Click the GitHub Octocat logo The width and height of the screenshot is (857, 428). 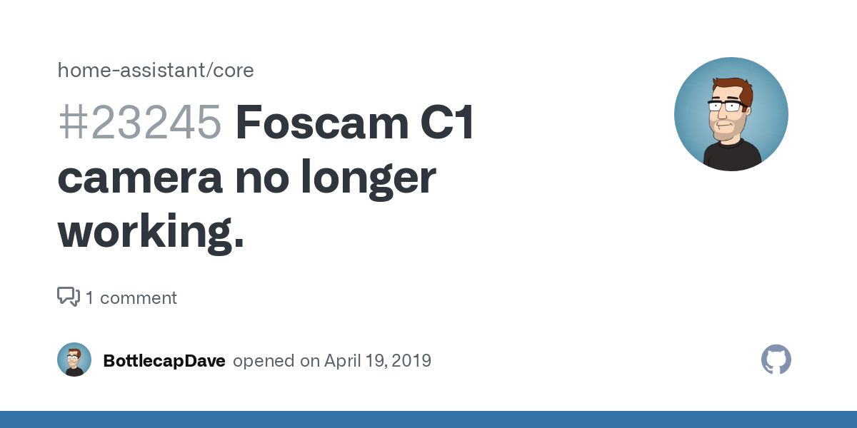776,360
